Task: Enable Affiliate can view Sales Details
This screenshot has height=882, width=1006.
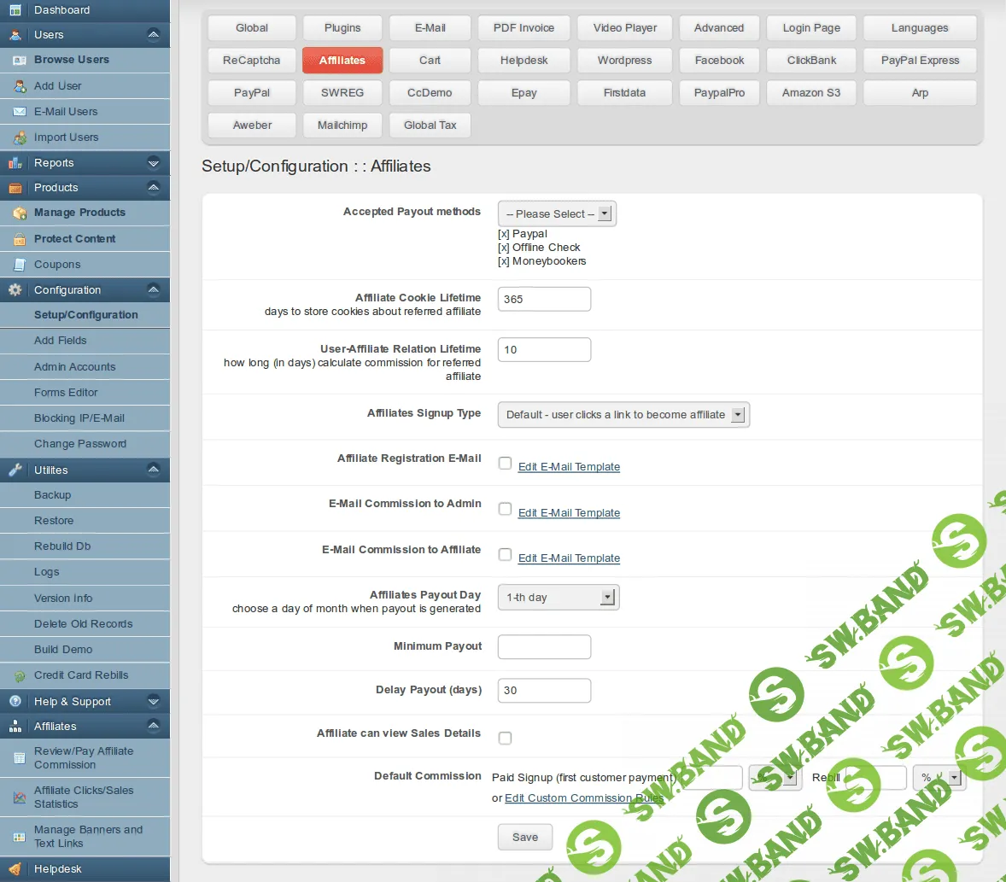Action: pos(505,738)
